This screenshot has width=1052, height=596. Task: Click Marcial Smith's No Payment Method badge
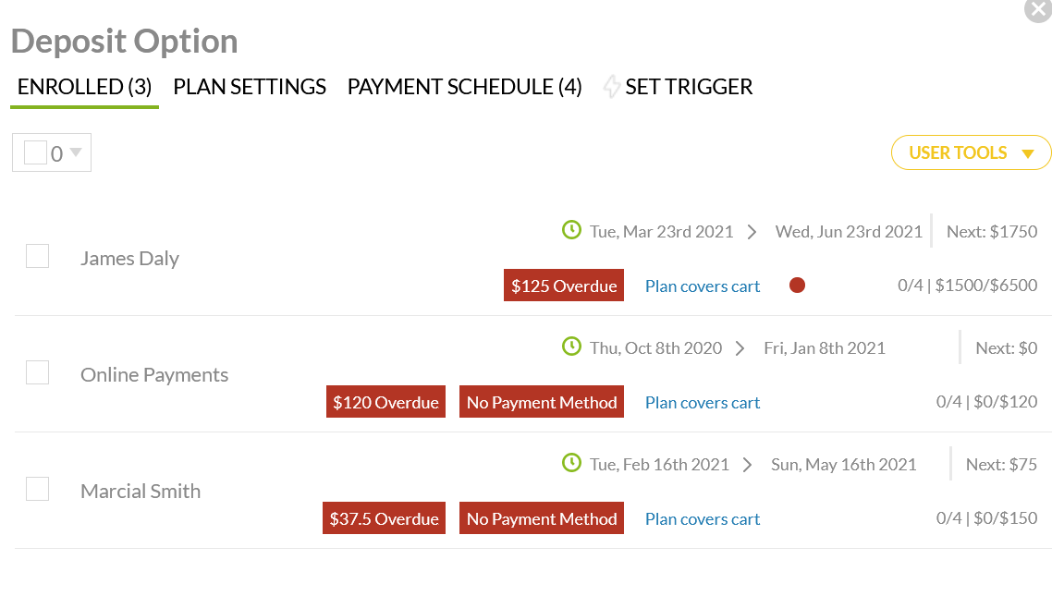pos(542,519)
